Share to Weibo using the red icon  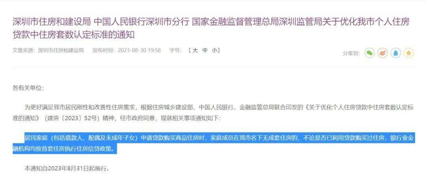coord(383,53)
